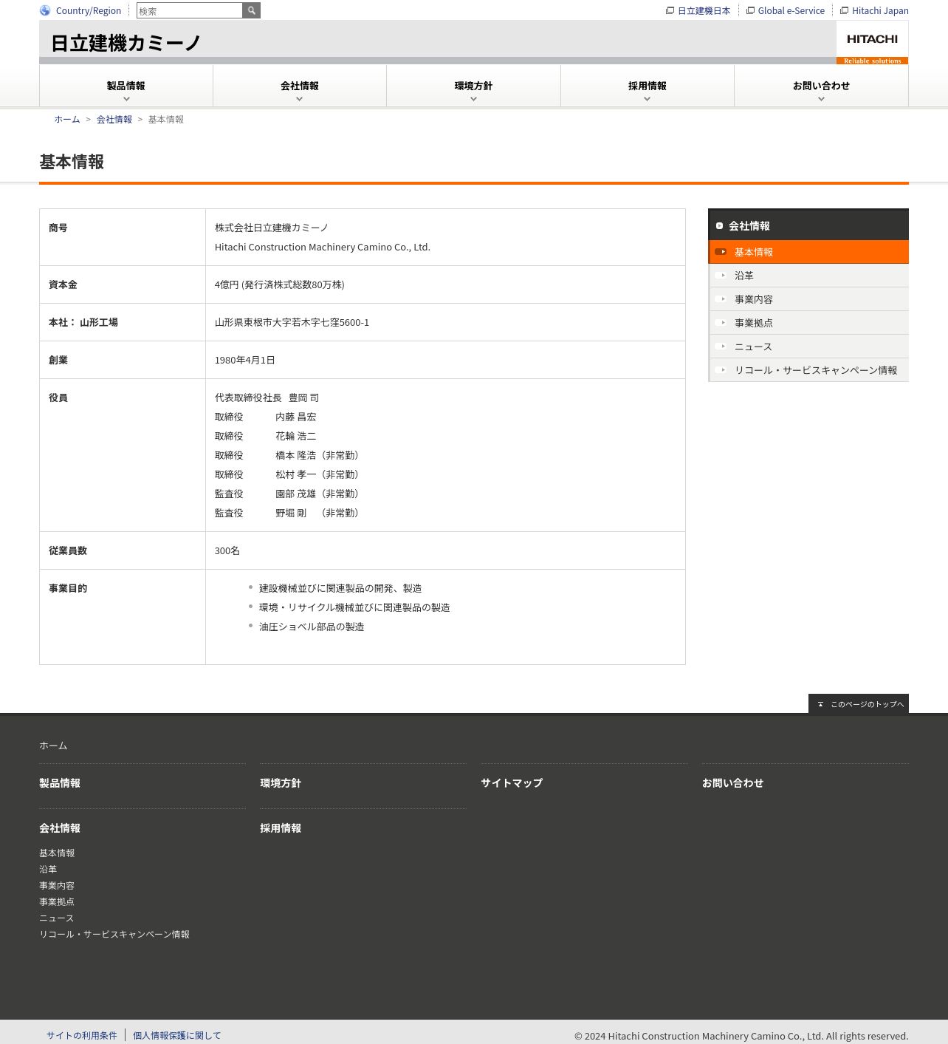948x1044 pixels.
Task: Click the 日立建機カミーノ site title
Action: pos(126,43)
